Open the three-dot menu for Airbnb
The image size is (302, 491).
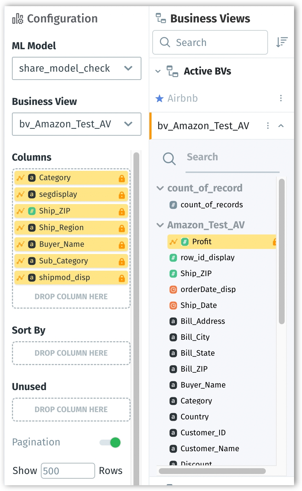[x=281, y=98]
